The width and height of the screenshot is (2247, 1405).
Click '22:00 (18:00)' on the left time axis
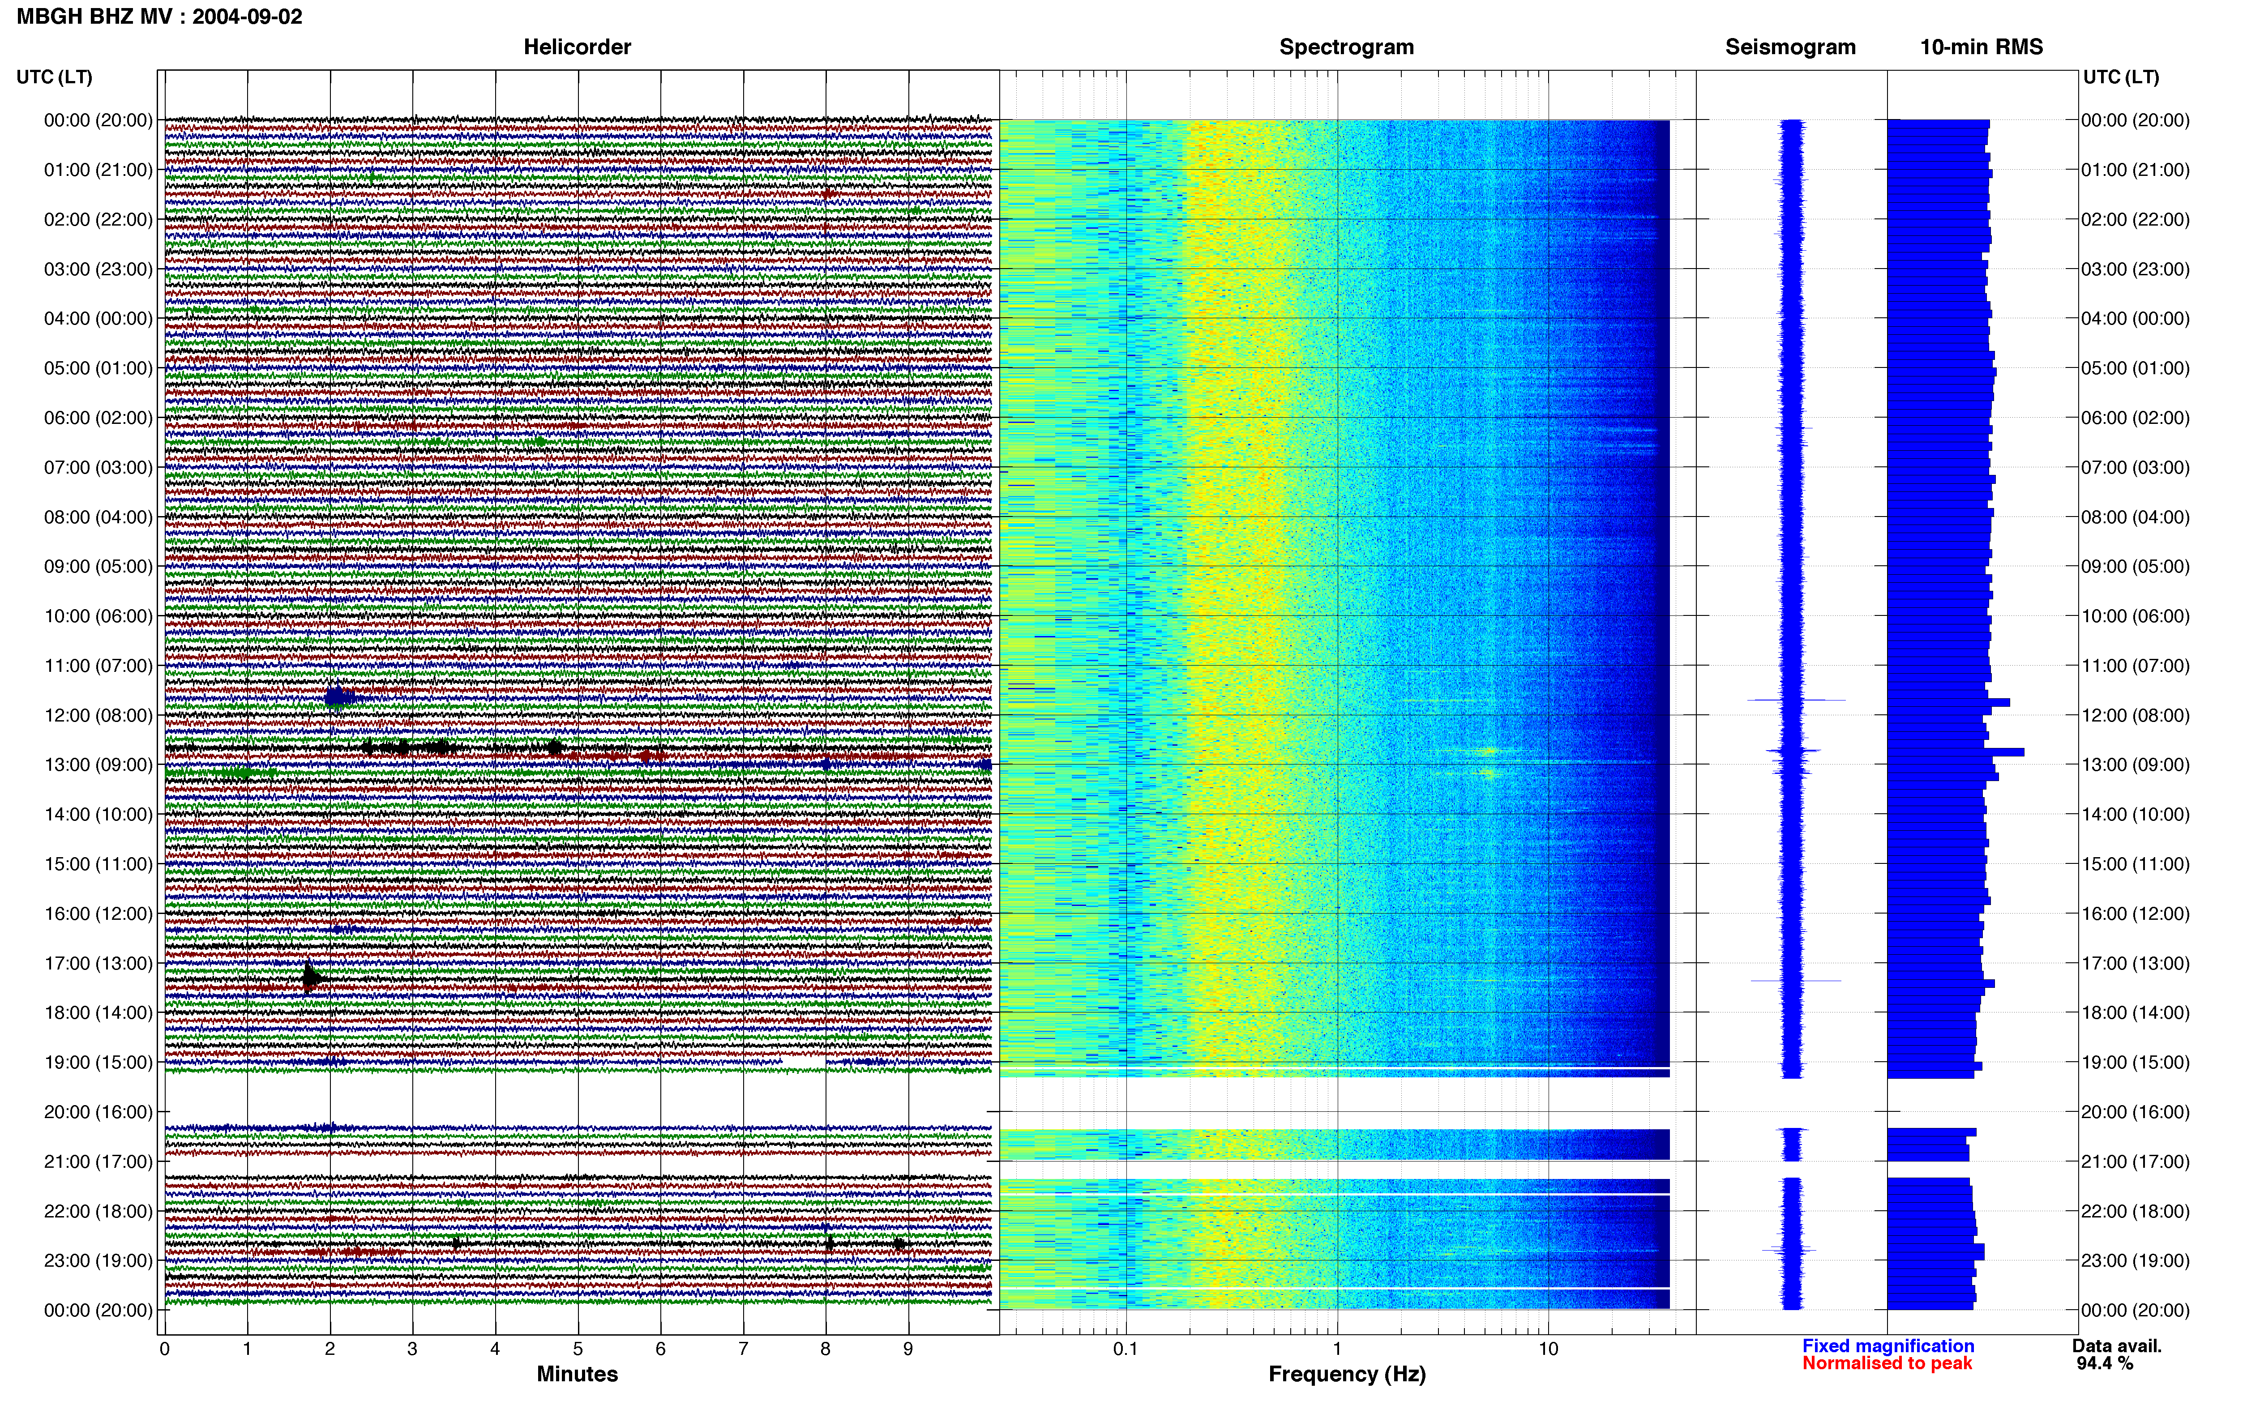pyautogui.click(x=98, y=1212)
